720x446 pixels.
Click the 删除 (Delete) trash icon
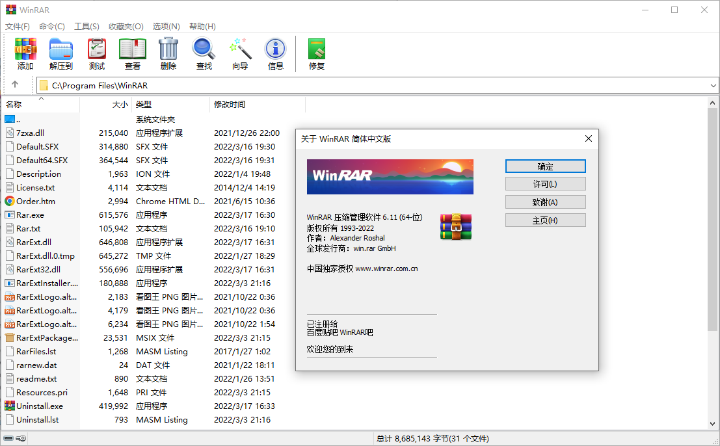click(168, 49)
